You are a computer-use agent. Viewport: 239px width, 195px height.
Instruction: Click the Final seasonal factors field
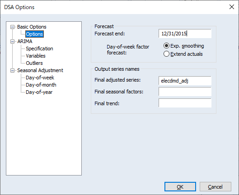tap(185, 92)
